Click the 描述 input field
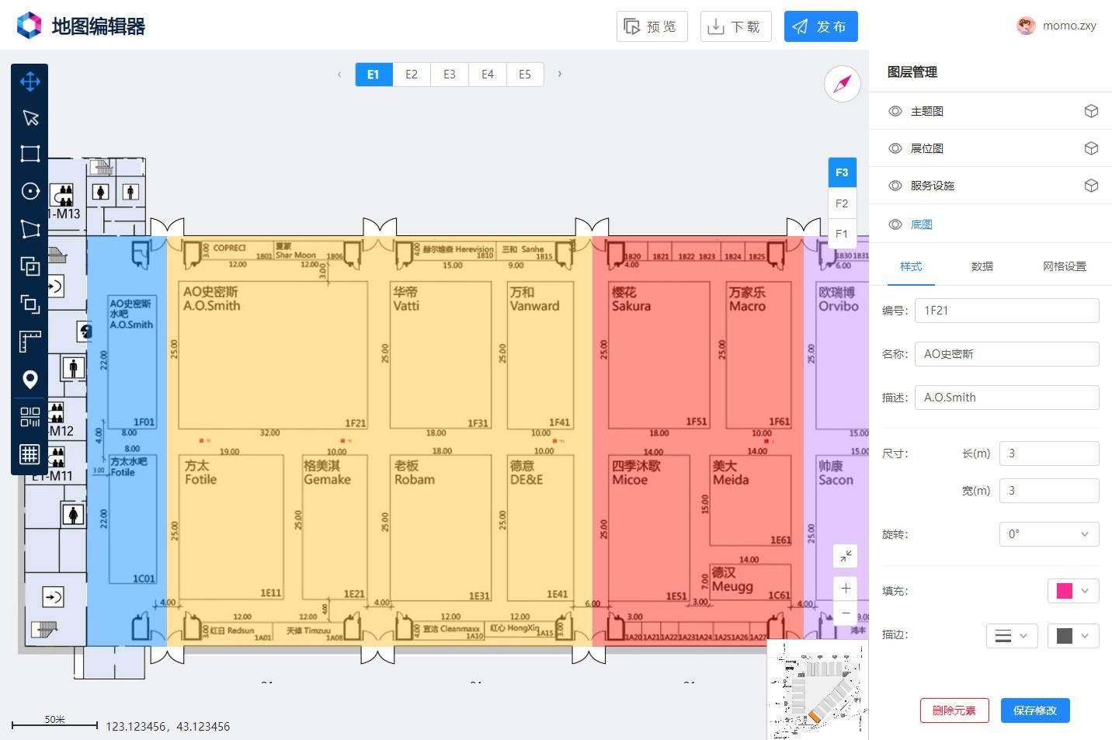This screenshot has width=1112, height=740. click(1006, 398)
